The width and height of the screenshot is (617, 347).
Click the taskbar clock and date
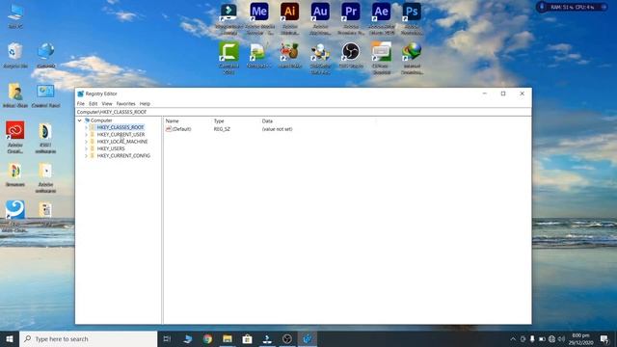[x=580, y=338]
